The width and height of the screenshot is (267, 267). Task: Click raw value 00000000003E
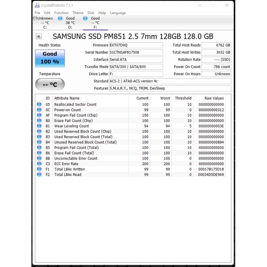pyautogui.click(x=211, y=126)
